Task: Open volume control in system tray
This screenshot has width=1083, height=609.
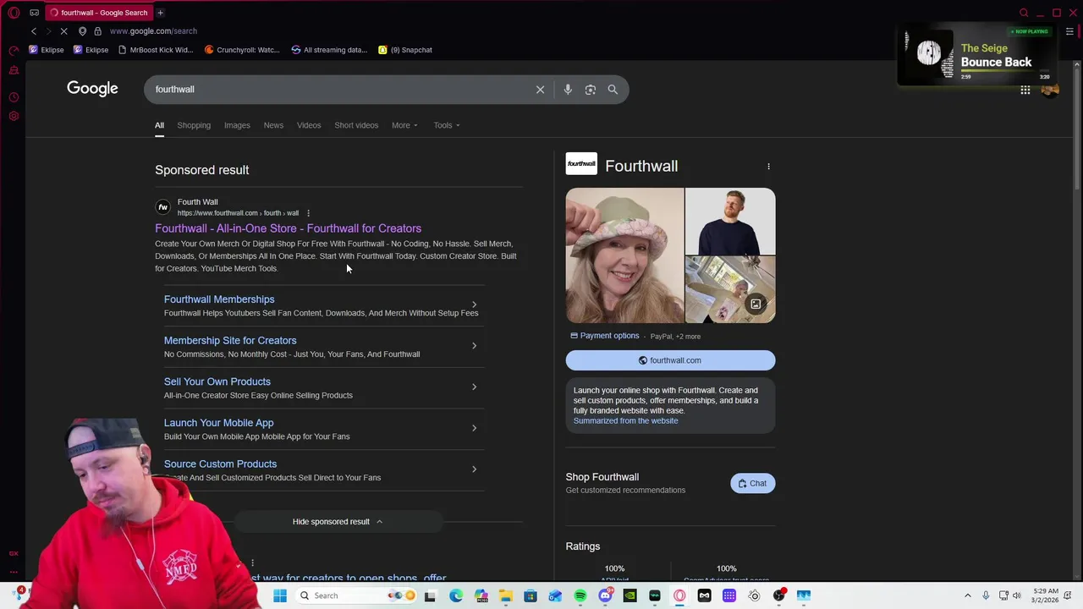Action: point(1017,595)
